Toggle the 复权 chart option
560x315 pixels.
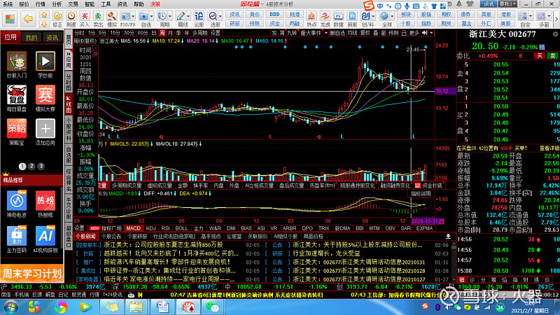coord(365,33)
